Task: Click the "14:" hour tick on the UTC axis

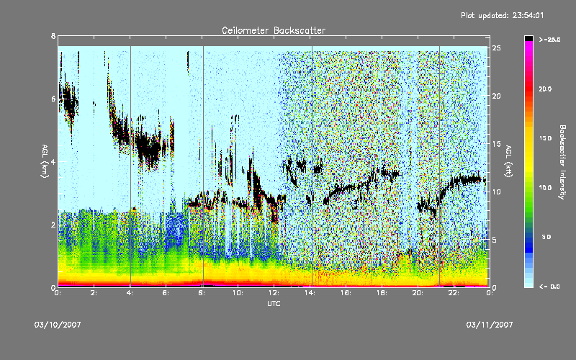Action: 310,293
